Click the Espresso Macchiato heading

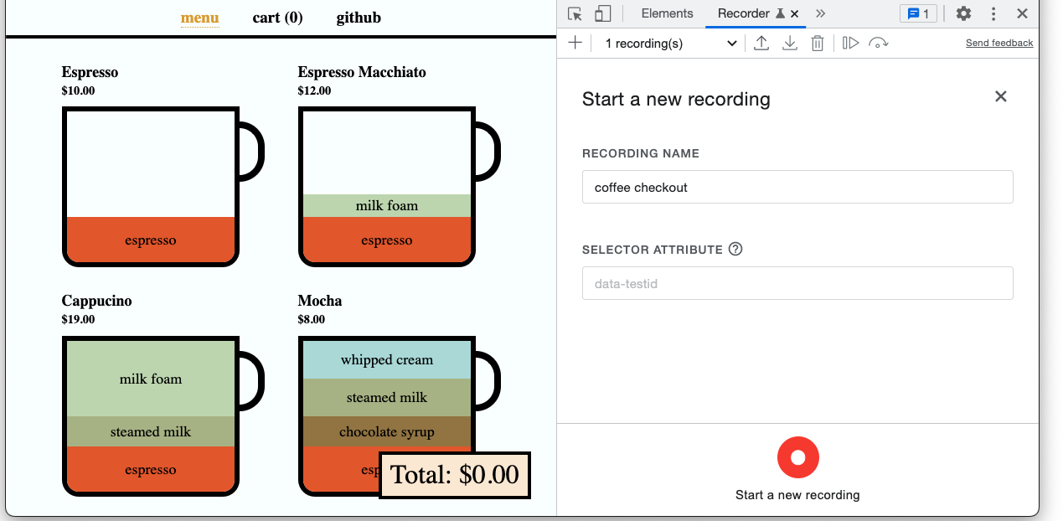point(362,72)
